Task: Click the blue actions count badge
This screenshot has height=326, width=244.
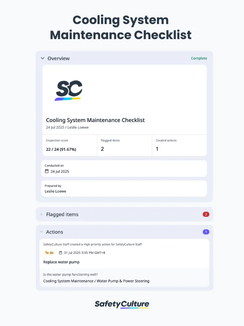Action: (x=206, y=232)
